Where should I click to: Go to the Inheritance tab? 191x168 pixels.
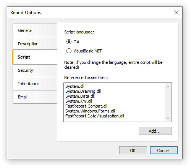(x=35, y=84)
